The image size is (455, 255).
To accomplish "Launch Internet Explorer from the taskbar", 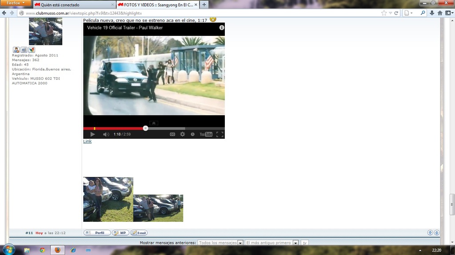I will coord(73,250).
